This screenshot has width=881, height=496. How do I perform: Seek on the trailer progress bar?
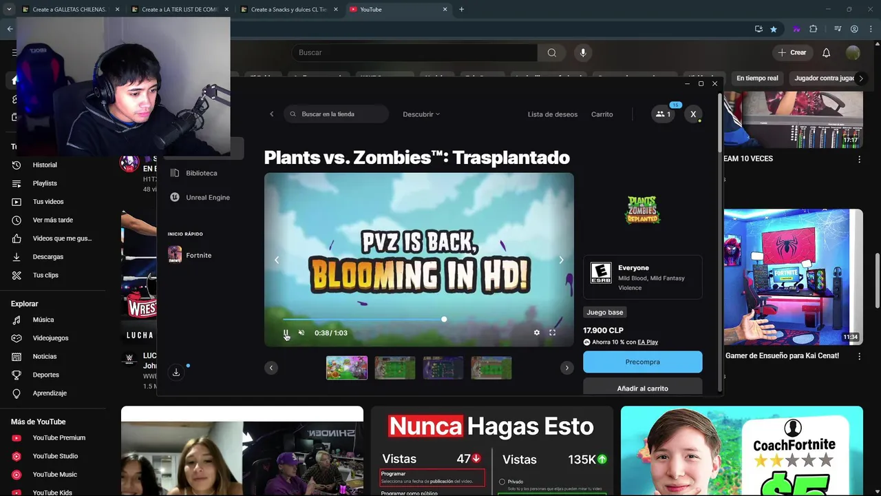click(x=419, y=320)
